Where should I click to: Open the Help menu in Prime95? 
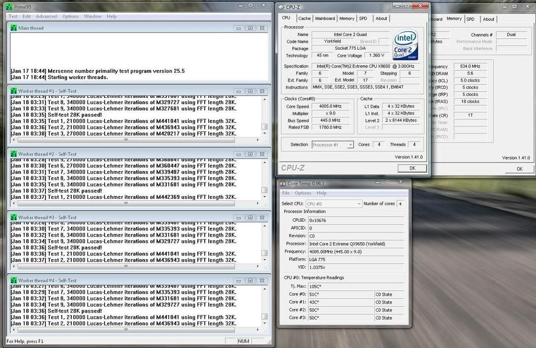[x=112, y=16]
